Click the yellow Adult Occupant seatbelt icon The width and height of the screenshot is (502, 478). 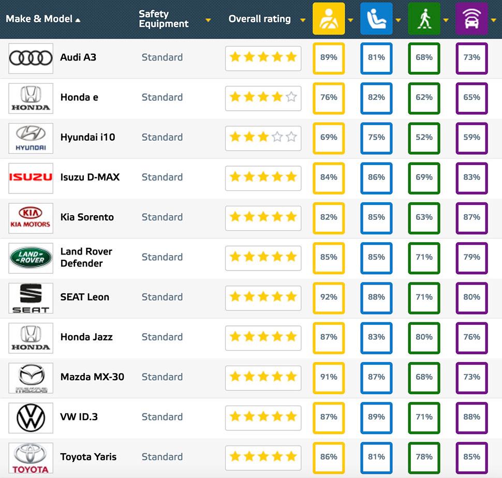pyautogui.click(x=329, y=19)
